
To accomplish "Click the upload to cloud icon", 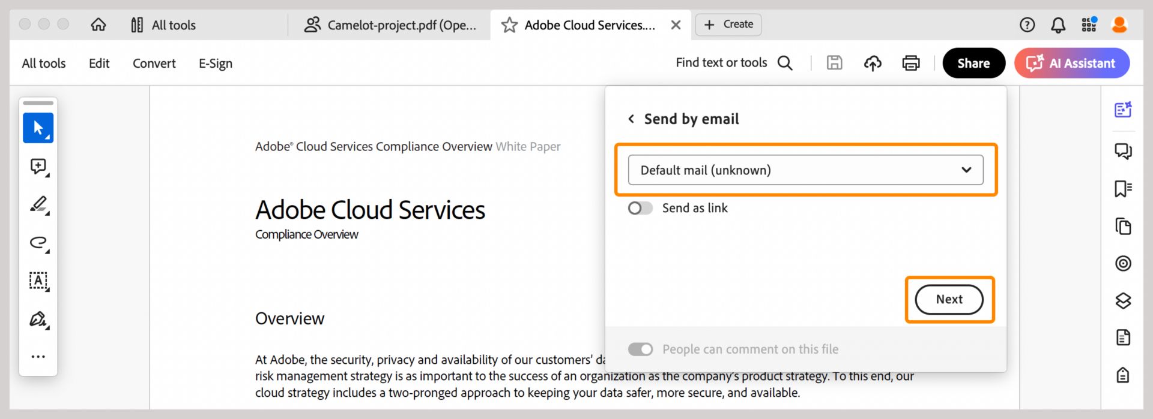I will click(873, 63).
